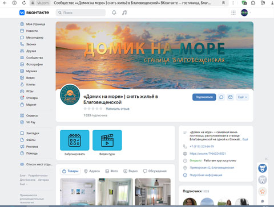
Task: Reload the page with the refresh icon
Action: tap(24, 3)
